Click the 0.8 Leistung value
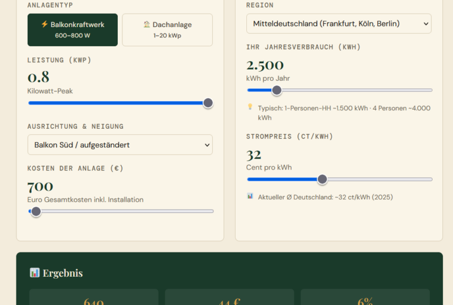Screen dimensions: 453x305 tap(39, 77)
